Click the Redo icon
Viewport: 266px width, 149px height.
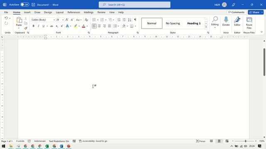(6, 23)
